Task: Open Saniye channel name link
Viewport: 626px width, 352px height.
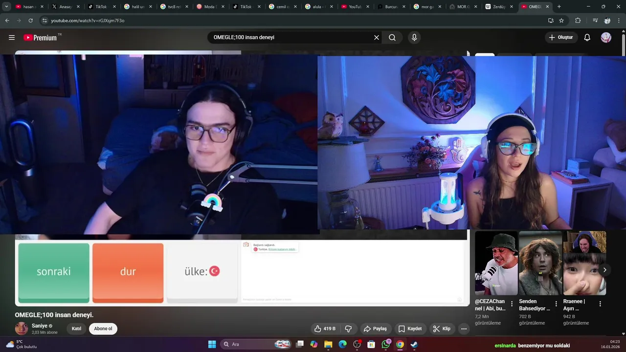Action: 40,326
